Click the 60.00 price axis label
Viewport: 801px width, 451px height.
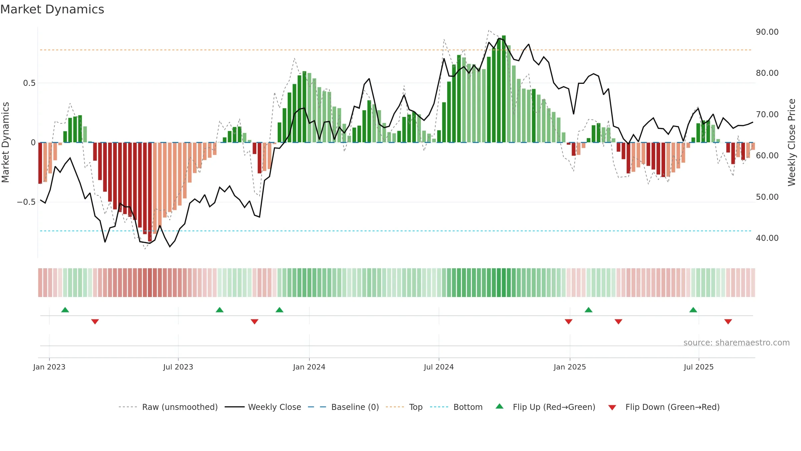tap(767, 155)
